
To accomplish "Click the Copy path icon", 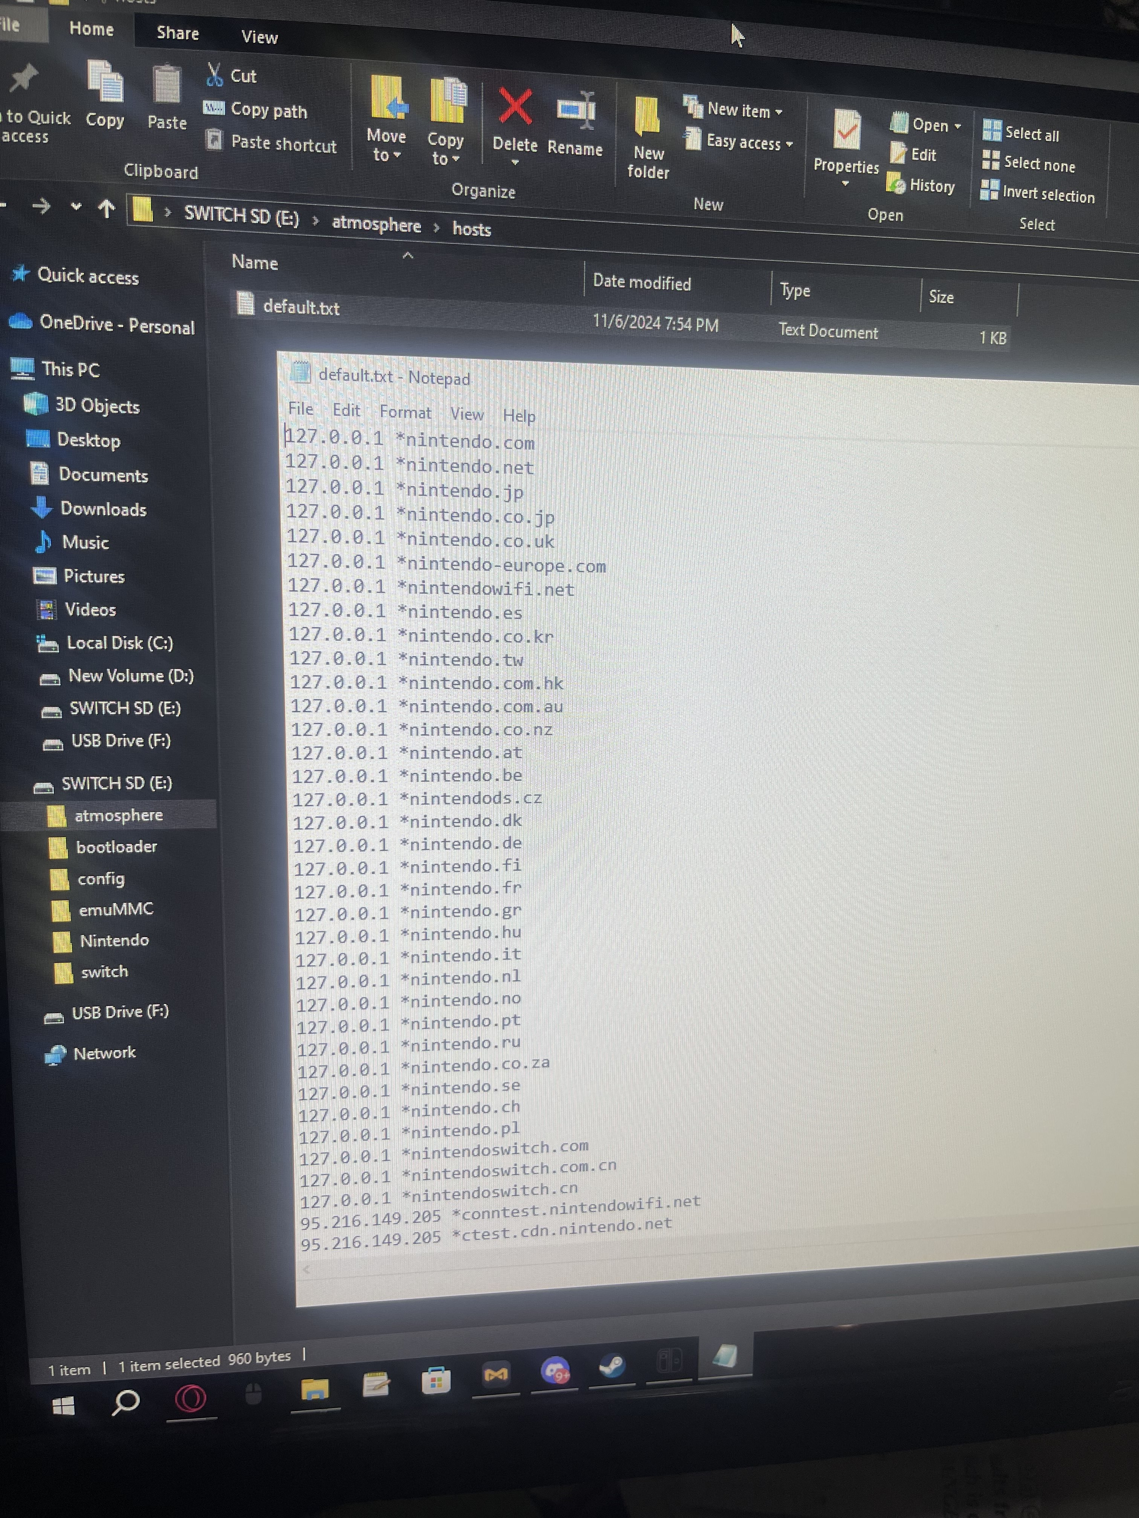I will pyautogui.click(x=214, y=108).
